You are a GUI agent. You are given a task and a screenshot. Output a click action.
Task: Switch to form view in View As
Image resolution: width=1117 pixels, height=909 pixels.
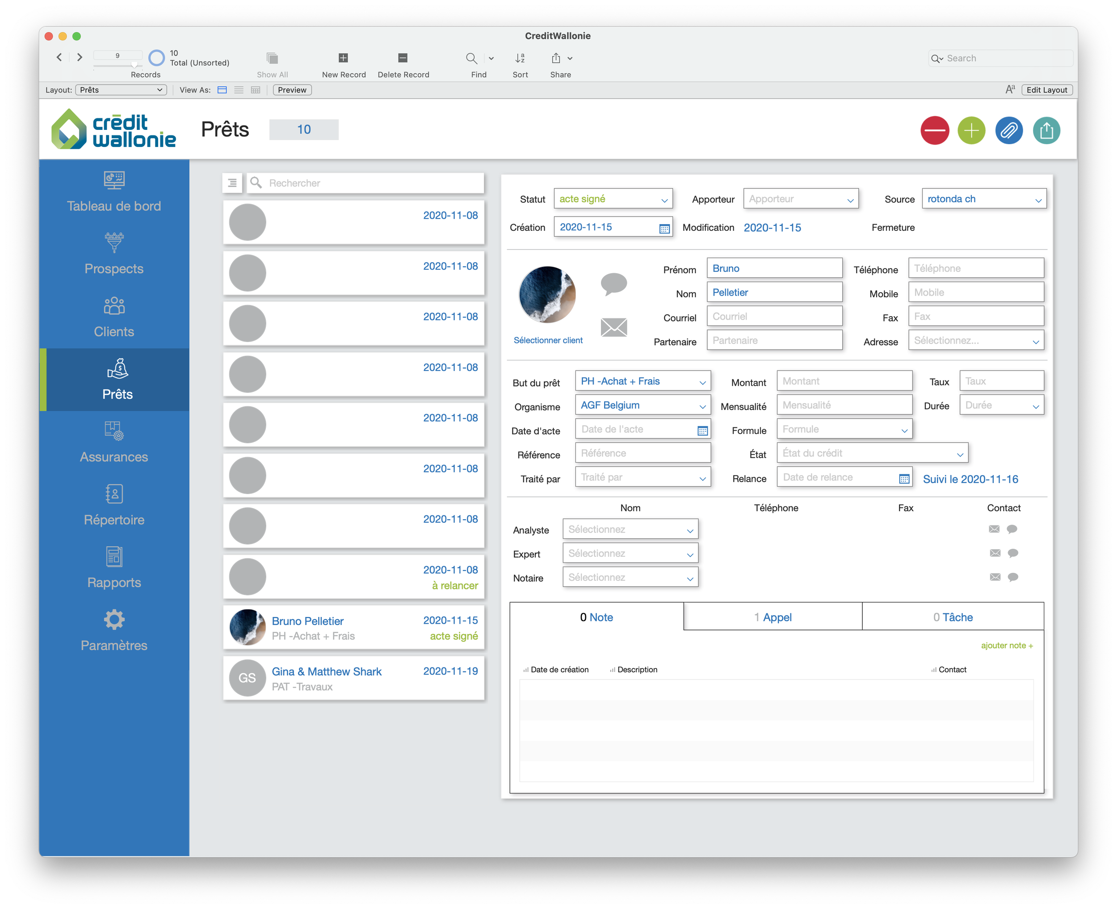(x=222, y=90)
